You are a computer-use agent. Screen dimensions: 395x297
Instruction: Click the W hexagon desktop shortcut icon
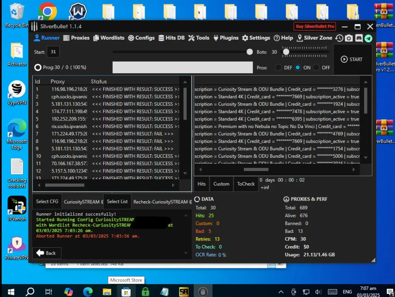[78, 11]
